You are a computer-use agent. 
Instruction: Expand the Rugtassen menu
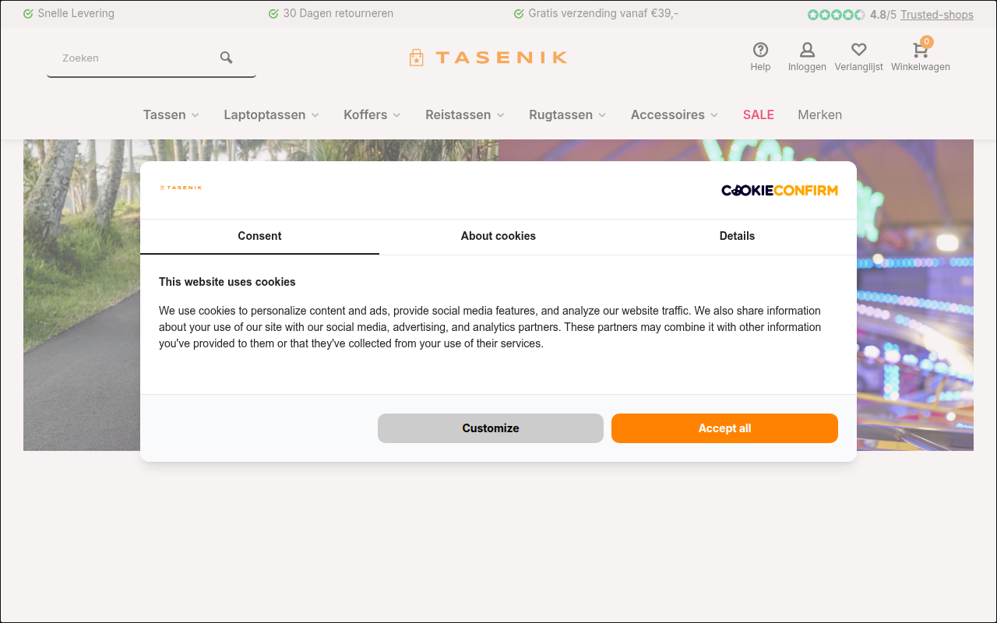point(568,114)
